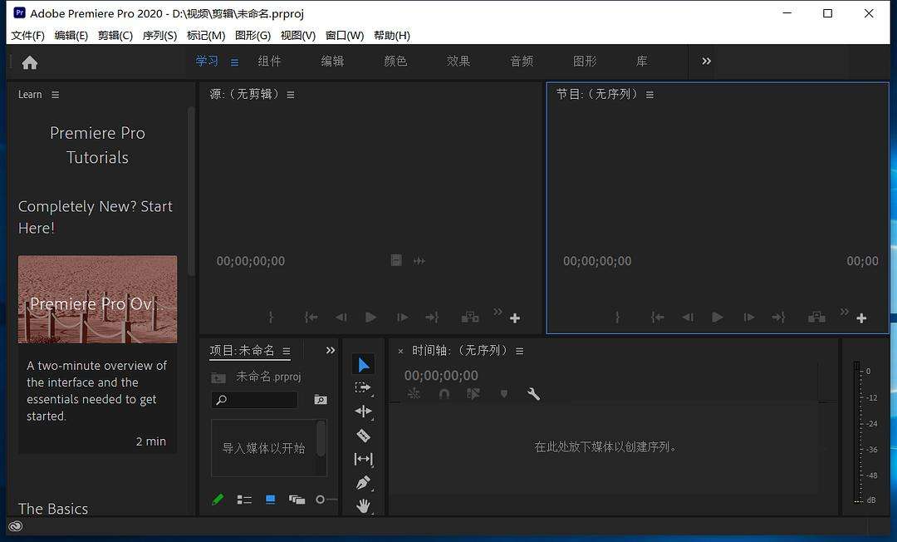
Task: Select the Pen tool
Action: pos(364,482)
